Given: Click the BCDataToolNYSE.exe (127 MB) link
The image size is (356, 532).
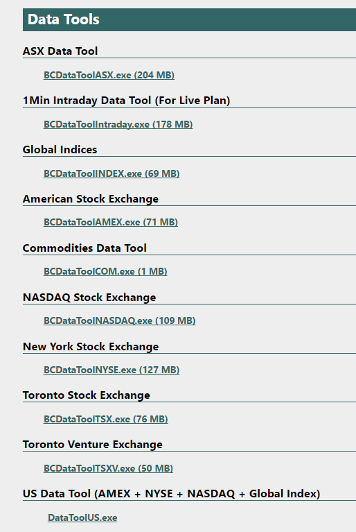Looking at the screenshot, I should (112, 370).
